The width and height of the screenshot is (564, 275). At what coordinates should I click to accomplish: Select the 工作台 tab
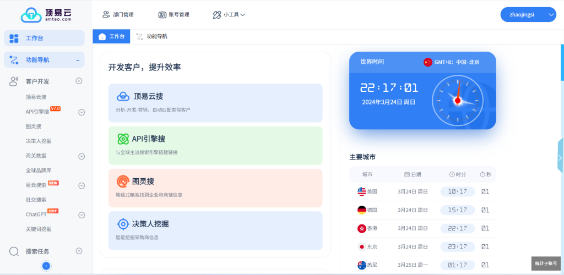112,36
